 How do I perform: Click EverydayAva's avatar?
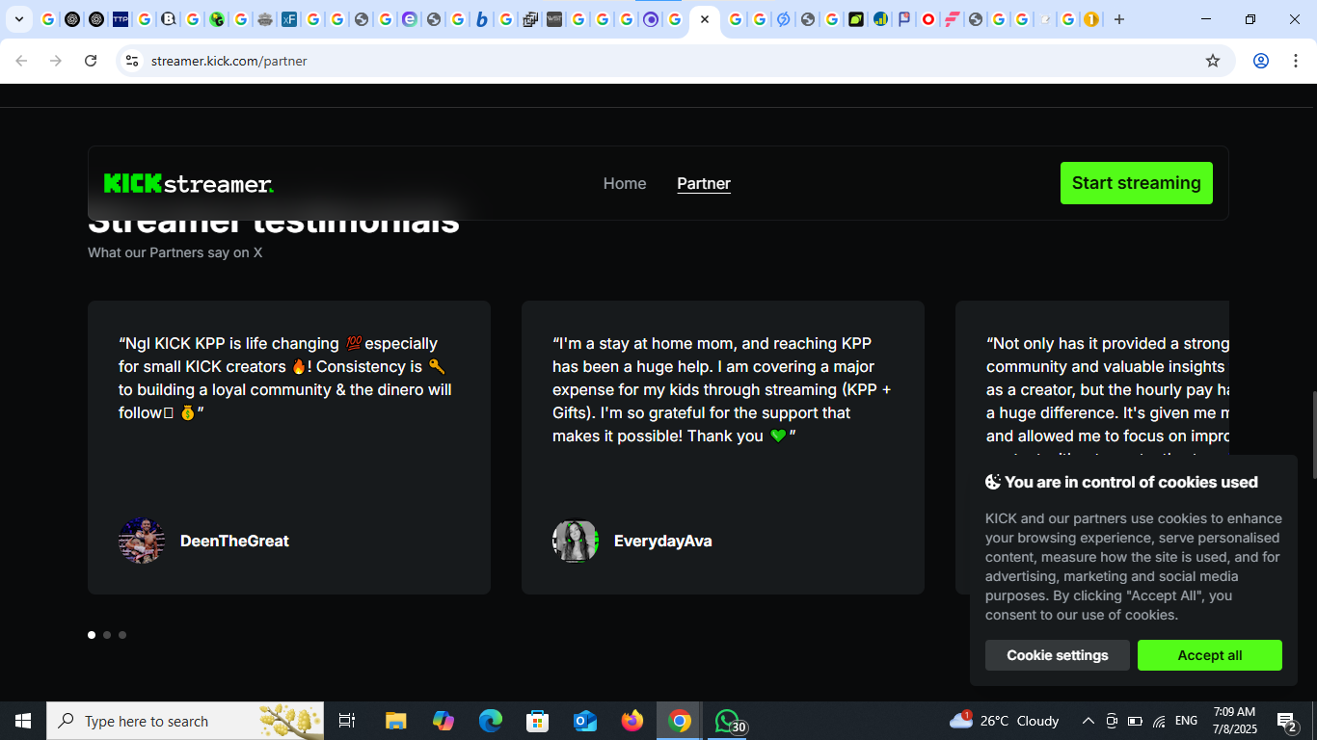pos(576,541)
